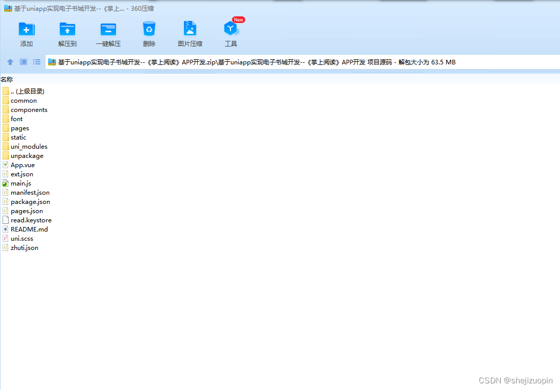The height and width of the screenshot is (390, 560).
Task: Click the common folder icon
Action: click(5, 101)
